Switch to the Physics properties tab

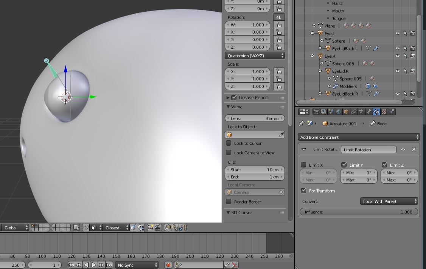pos(392,112)
